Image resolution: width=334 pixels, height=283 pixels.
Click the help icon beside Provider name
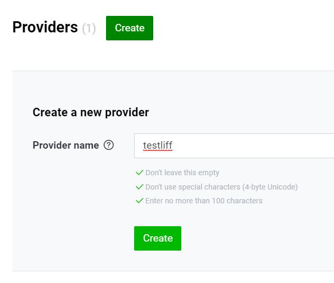(109, 145)
